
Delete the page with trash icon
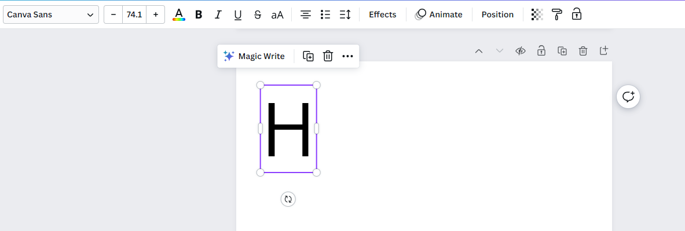click(x=583, y=51)
